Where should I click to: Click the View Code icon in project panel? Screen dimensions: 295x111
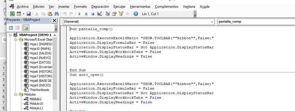click(x=11, y=28)
